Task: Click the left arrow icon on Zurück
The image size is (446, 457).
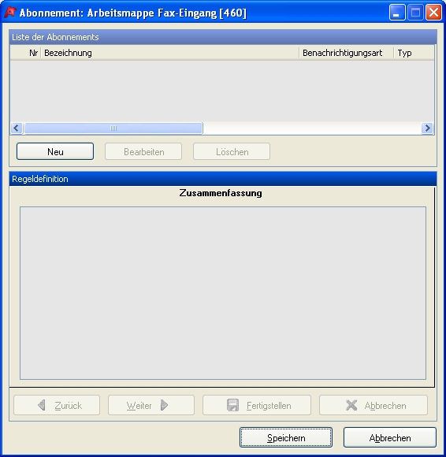Action: click(42, 405)
